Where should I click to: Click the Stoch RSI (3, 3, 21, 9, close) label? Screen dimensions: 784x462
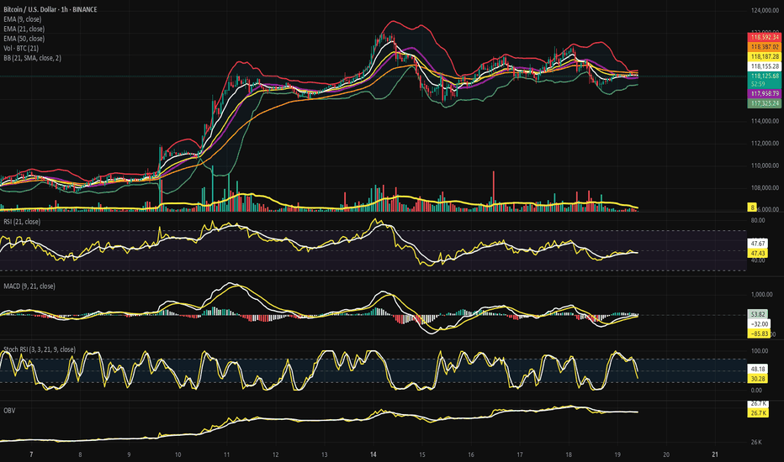click(x=40, y=349)
